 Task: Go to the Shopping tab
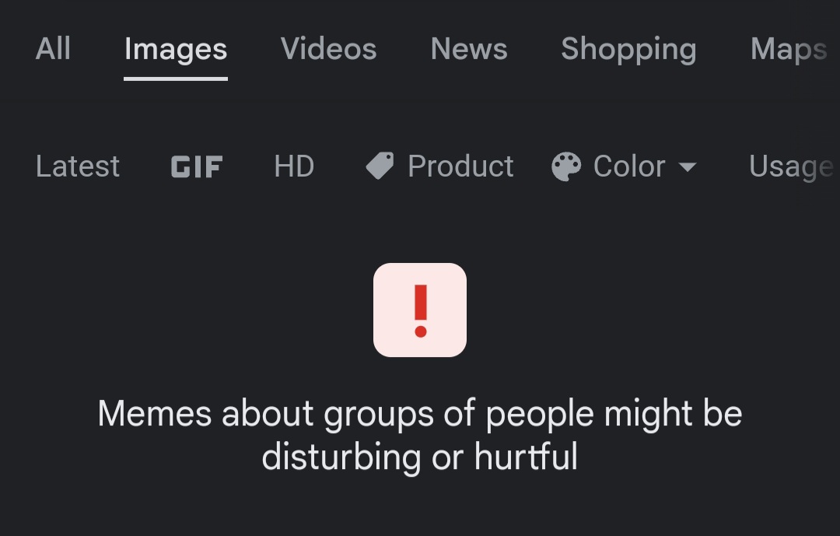click(629, 50)
